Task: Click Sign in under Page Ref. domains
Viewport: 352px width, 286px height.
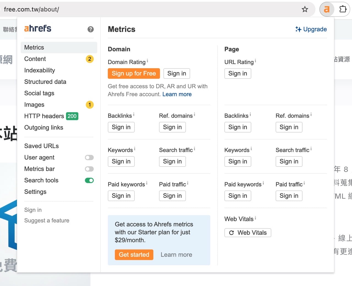Action: pyautogui.click(x=289, y=127)
